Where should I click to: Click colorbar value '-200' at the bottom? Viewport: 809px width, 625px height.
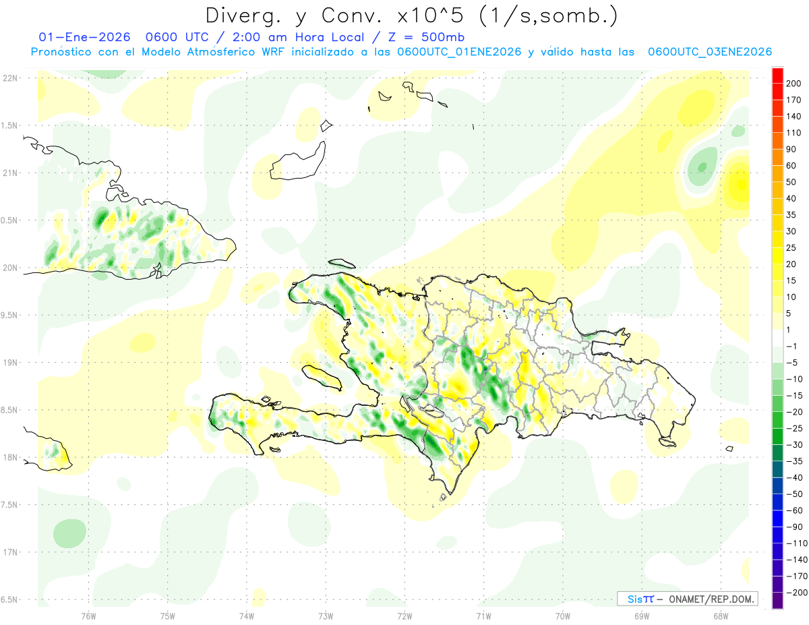[797, 592]
